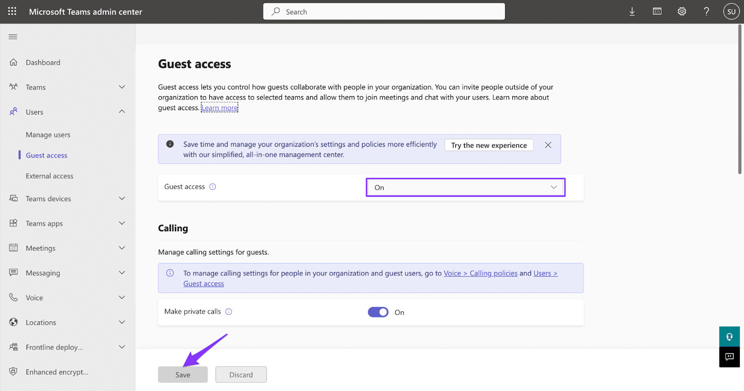Turn off Make private calls toggle
744x391 pixels.
(378, 312)
